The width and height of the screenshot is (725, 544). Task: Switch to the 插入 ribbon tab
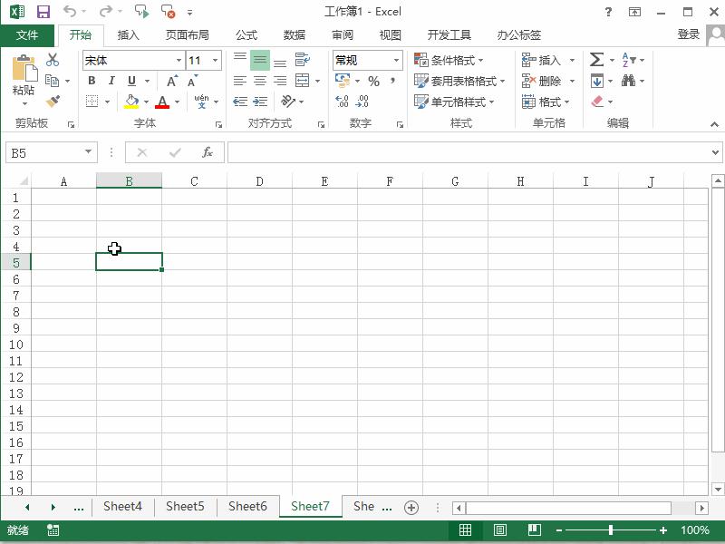[x=129, y=34]
